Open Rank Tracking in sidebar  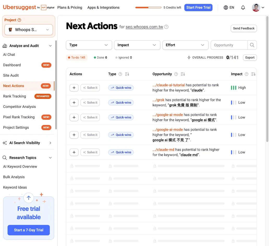(14, 96)
